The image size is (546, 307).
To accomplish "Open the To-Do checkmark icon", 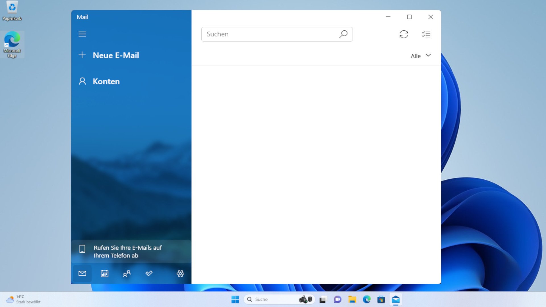I will 148,273.
